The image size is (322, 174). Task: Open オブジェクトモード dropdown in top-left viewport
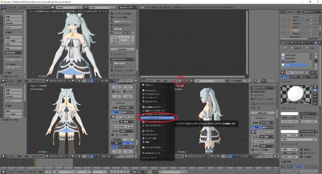click(58, 81)
